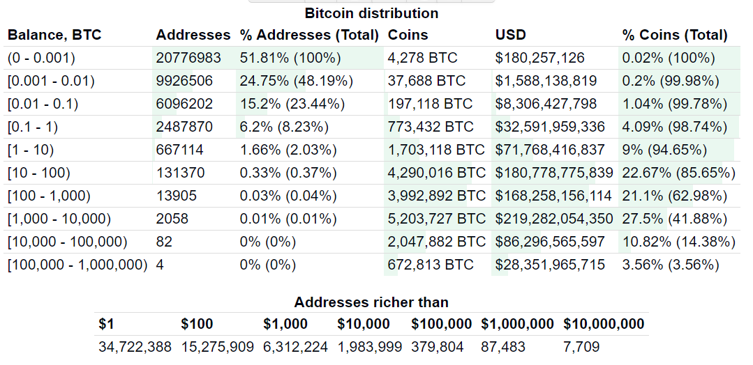Select the [100,000 - 1,000,000) row label

pyautogui.click(x=77, y=265)
